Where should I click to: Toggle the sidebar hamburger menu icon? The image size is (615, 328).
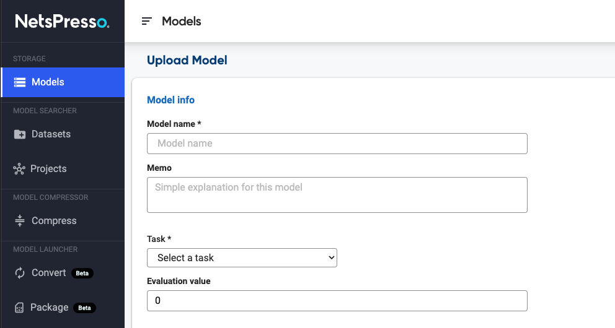click(x=146, y=22)
